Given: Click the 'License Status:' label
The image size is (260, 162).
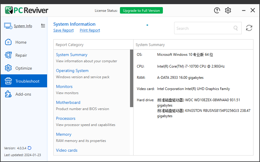Looking at the screenshot, I should point(106,11).
